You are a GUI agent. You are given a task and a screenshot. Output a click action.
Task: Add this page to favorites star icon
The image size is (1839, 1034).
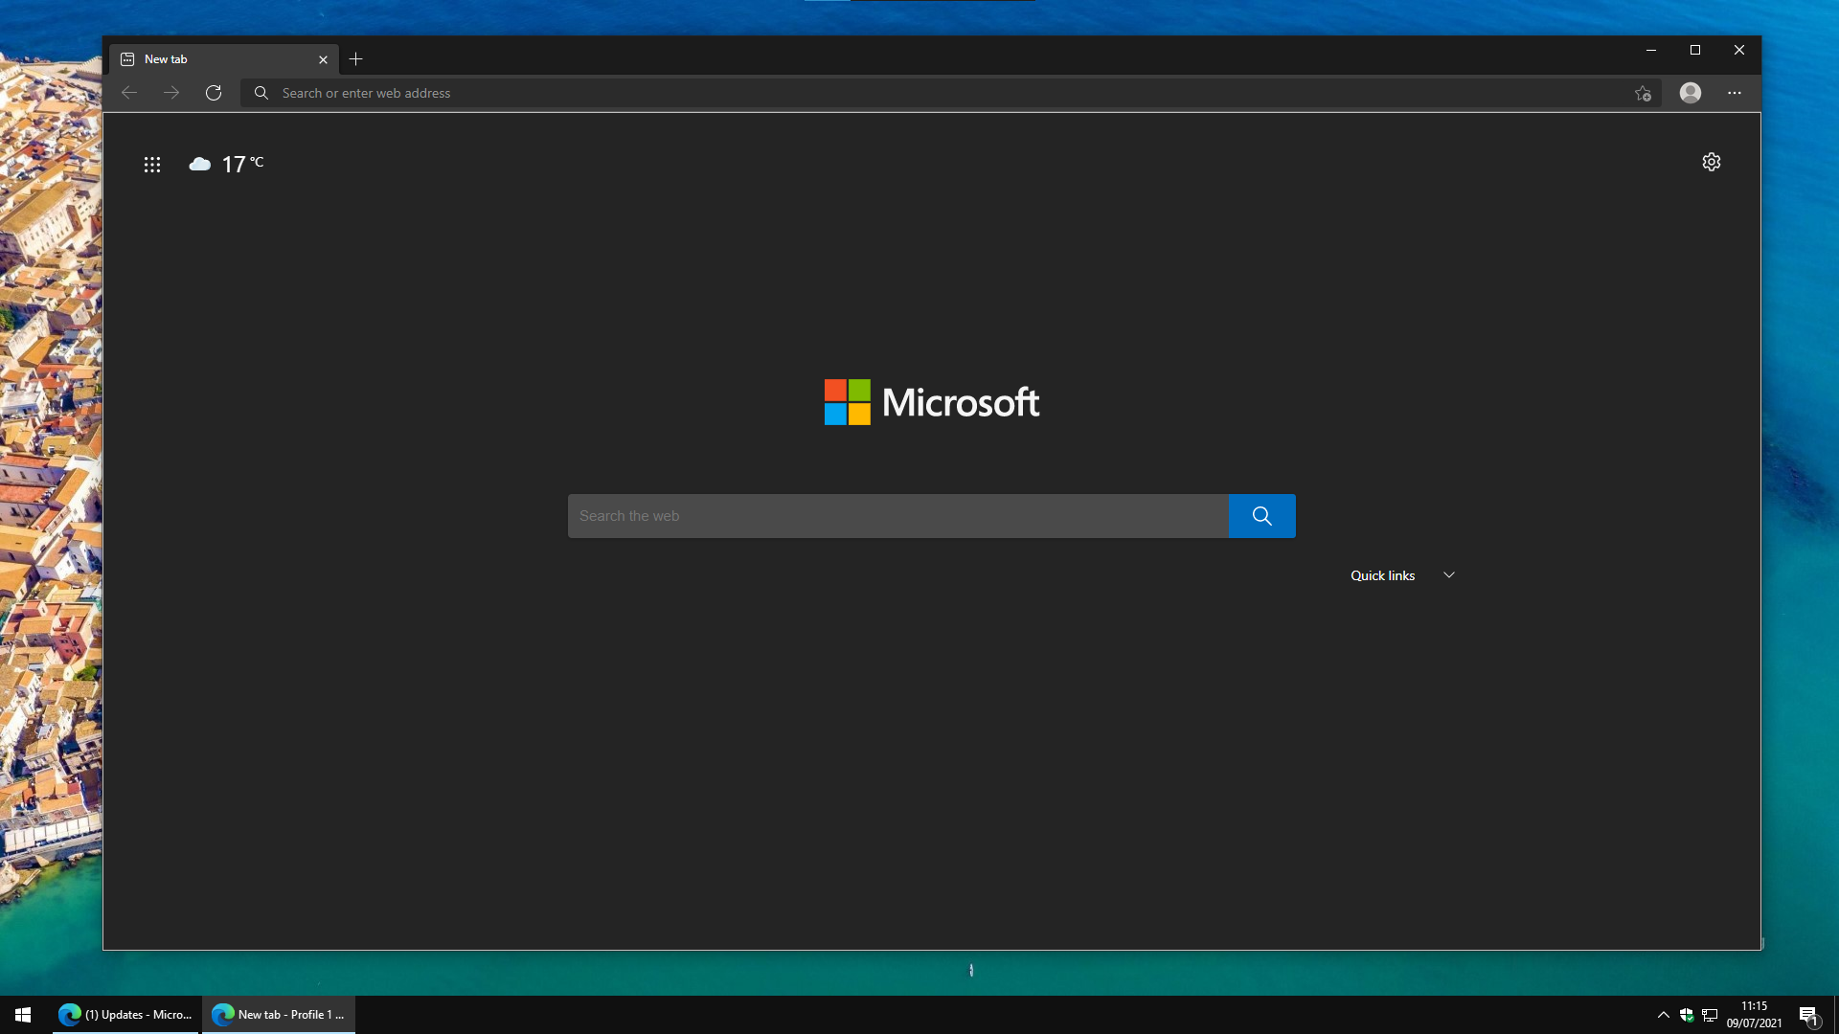[x=1643, y=93]
